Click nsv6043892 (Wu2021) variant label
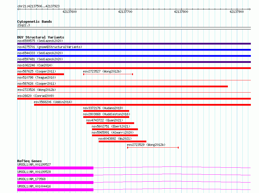The width and height of the screenshot is (259, 193). 115,139
